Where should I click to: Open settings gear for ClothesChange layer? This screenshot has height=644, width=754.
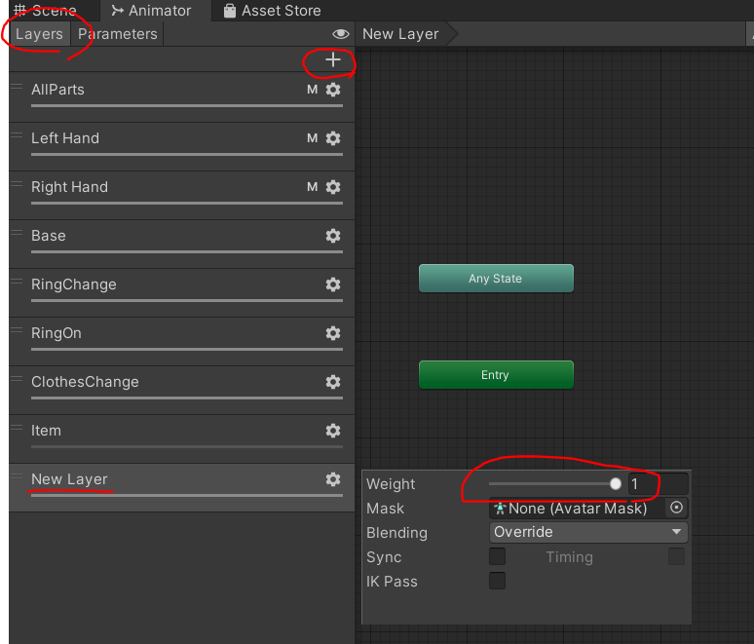pyautogui.click(x=333, y=382)
